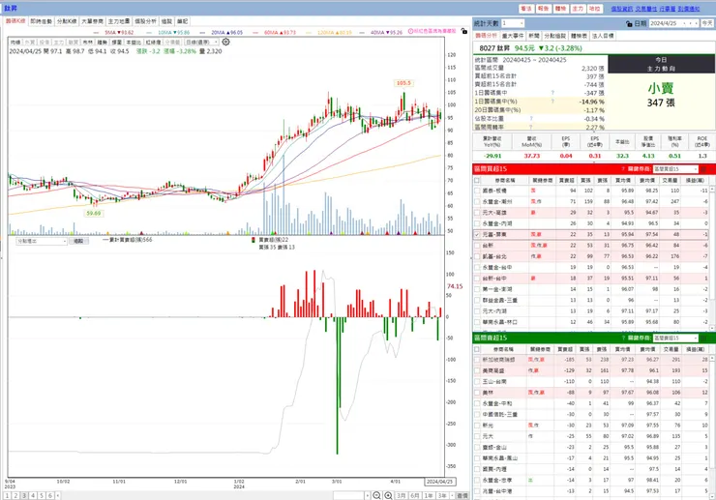Toggle the 均線 indicator button
Viewport: 716px width, 500px height.
click(15, 42)
